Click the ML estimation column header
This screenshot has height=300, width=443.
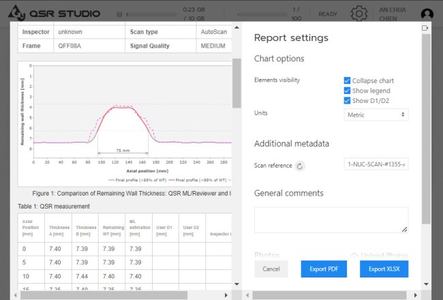point(140,228)
